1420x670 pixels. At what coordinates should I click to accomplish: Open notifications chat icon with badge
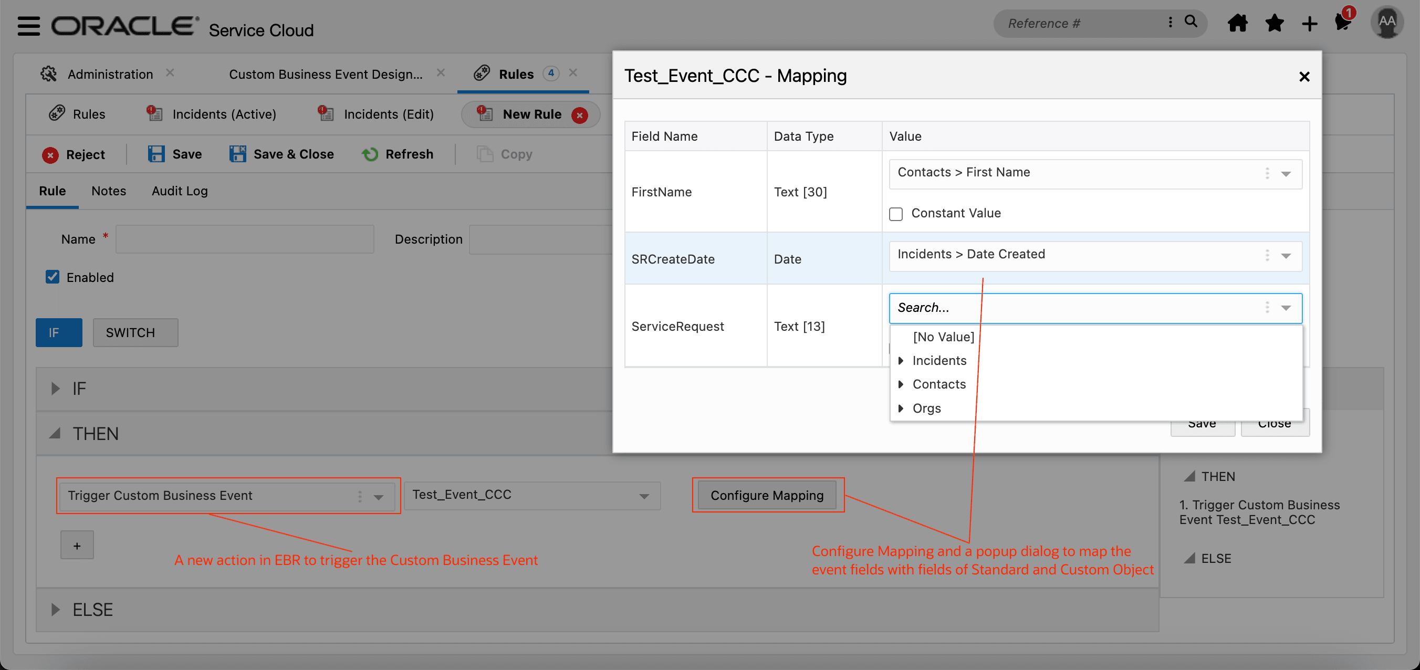point(1343,23)
